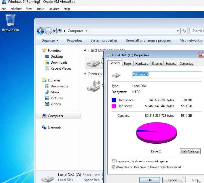Collapse the Devices group arrow
The image size is (204, 183).
pyautogui.click(x=85, y=74)
